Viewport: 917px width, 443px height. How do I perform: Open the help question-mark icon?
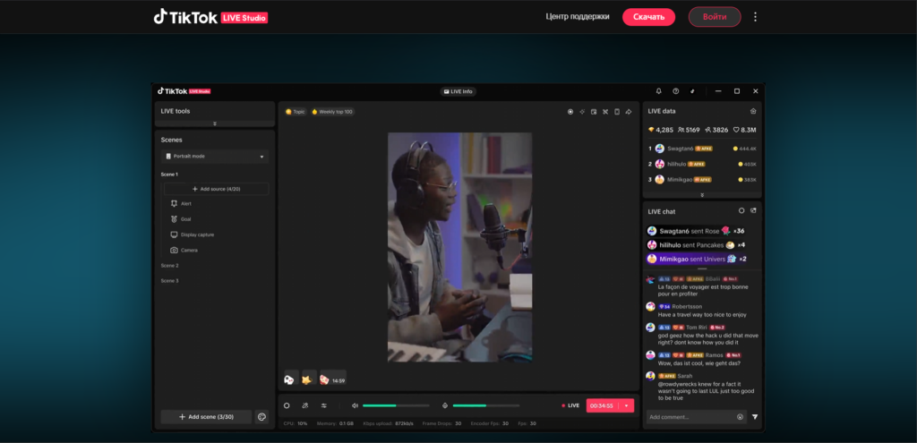click(x=675, y=91)
